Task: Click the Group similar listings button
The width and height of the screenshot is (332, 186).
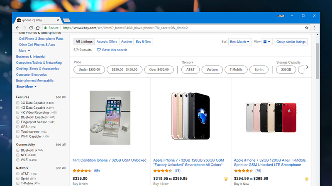Action: (291, 42)
